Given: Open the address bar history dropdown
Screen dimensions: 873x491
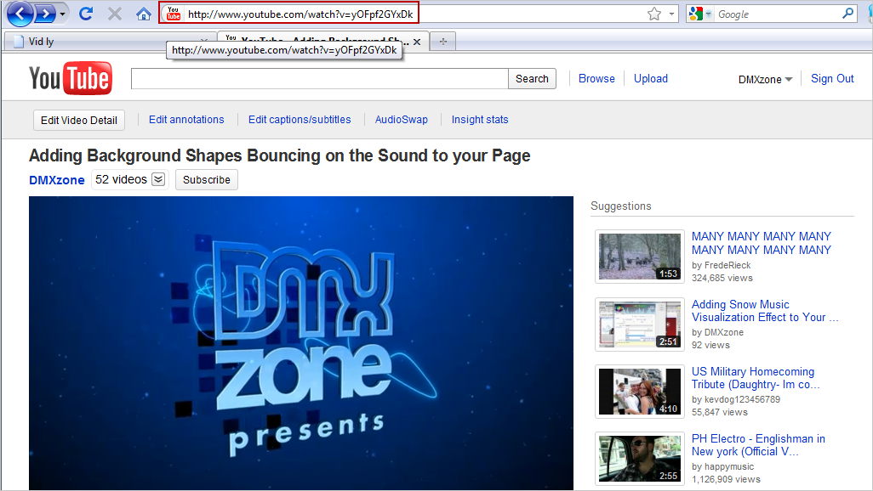Looking at the screenshot, I should click(671, 14).
